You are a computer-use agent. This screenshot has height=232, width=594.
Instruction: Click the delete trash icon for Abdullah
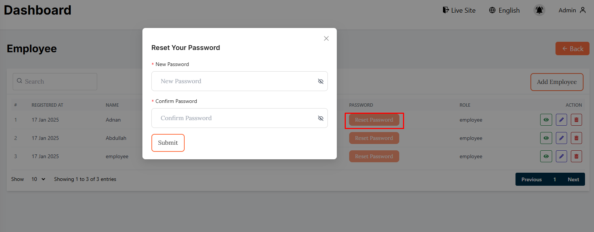pos(576,138)
